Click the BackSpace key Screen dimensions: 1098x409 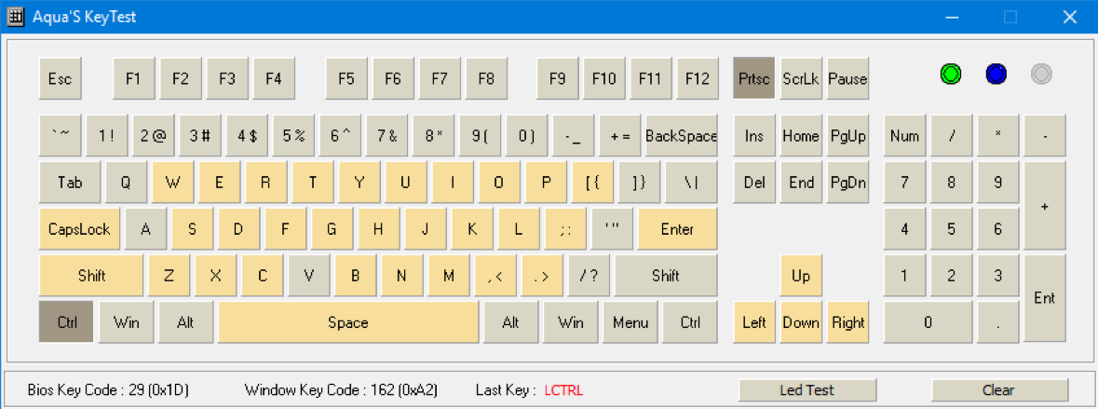coord(682,135)
